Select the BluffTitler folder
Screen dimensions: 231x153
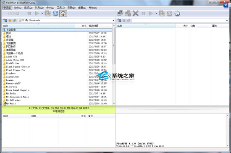(57, 63)
